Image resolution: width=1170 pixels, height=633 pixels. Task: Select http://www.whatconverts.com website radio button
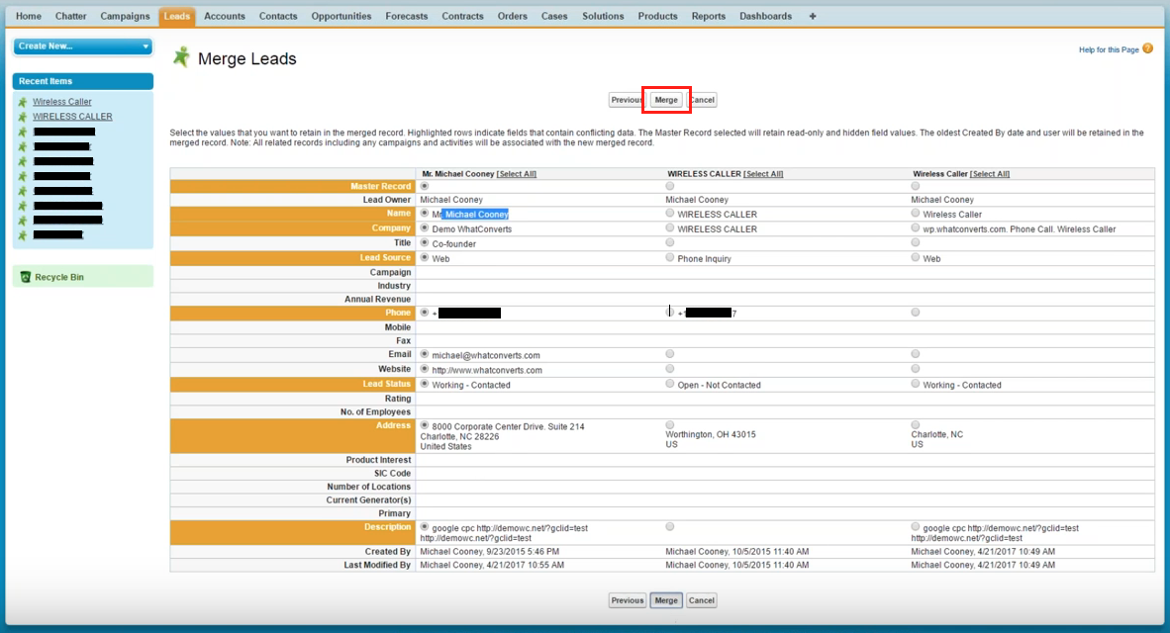click(425, 369)
